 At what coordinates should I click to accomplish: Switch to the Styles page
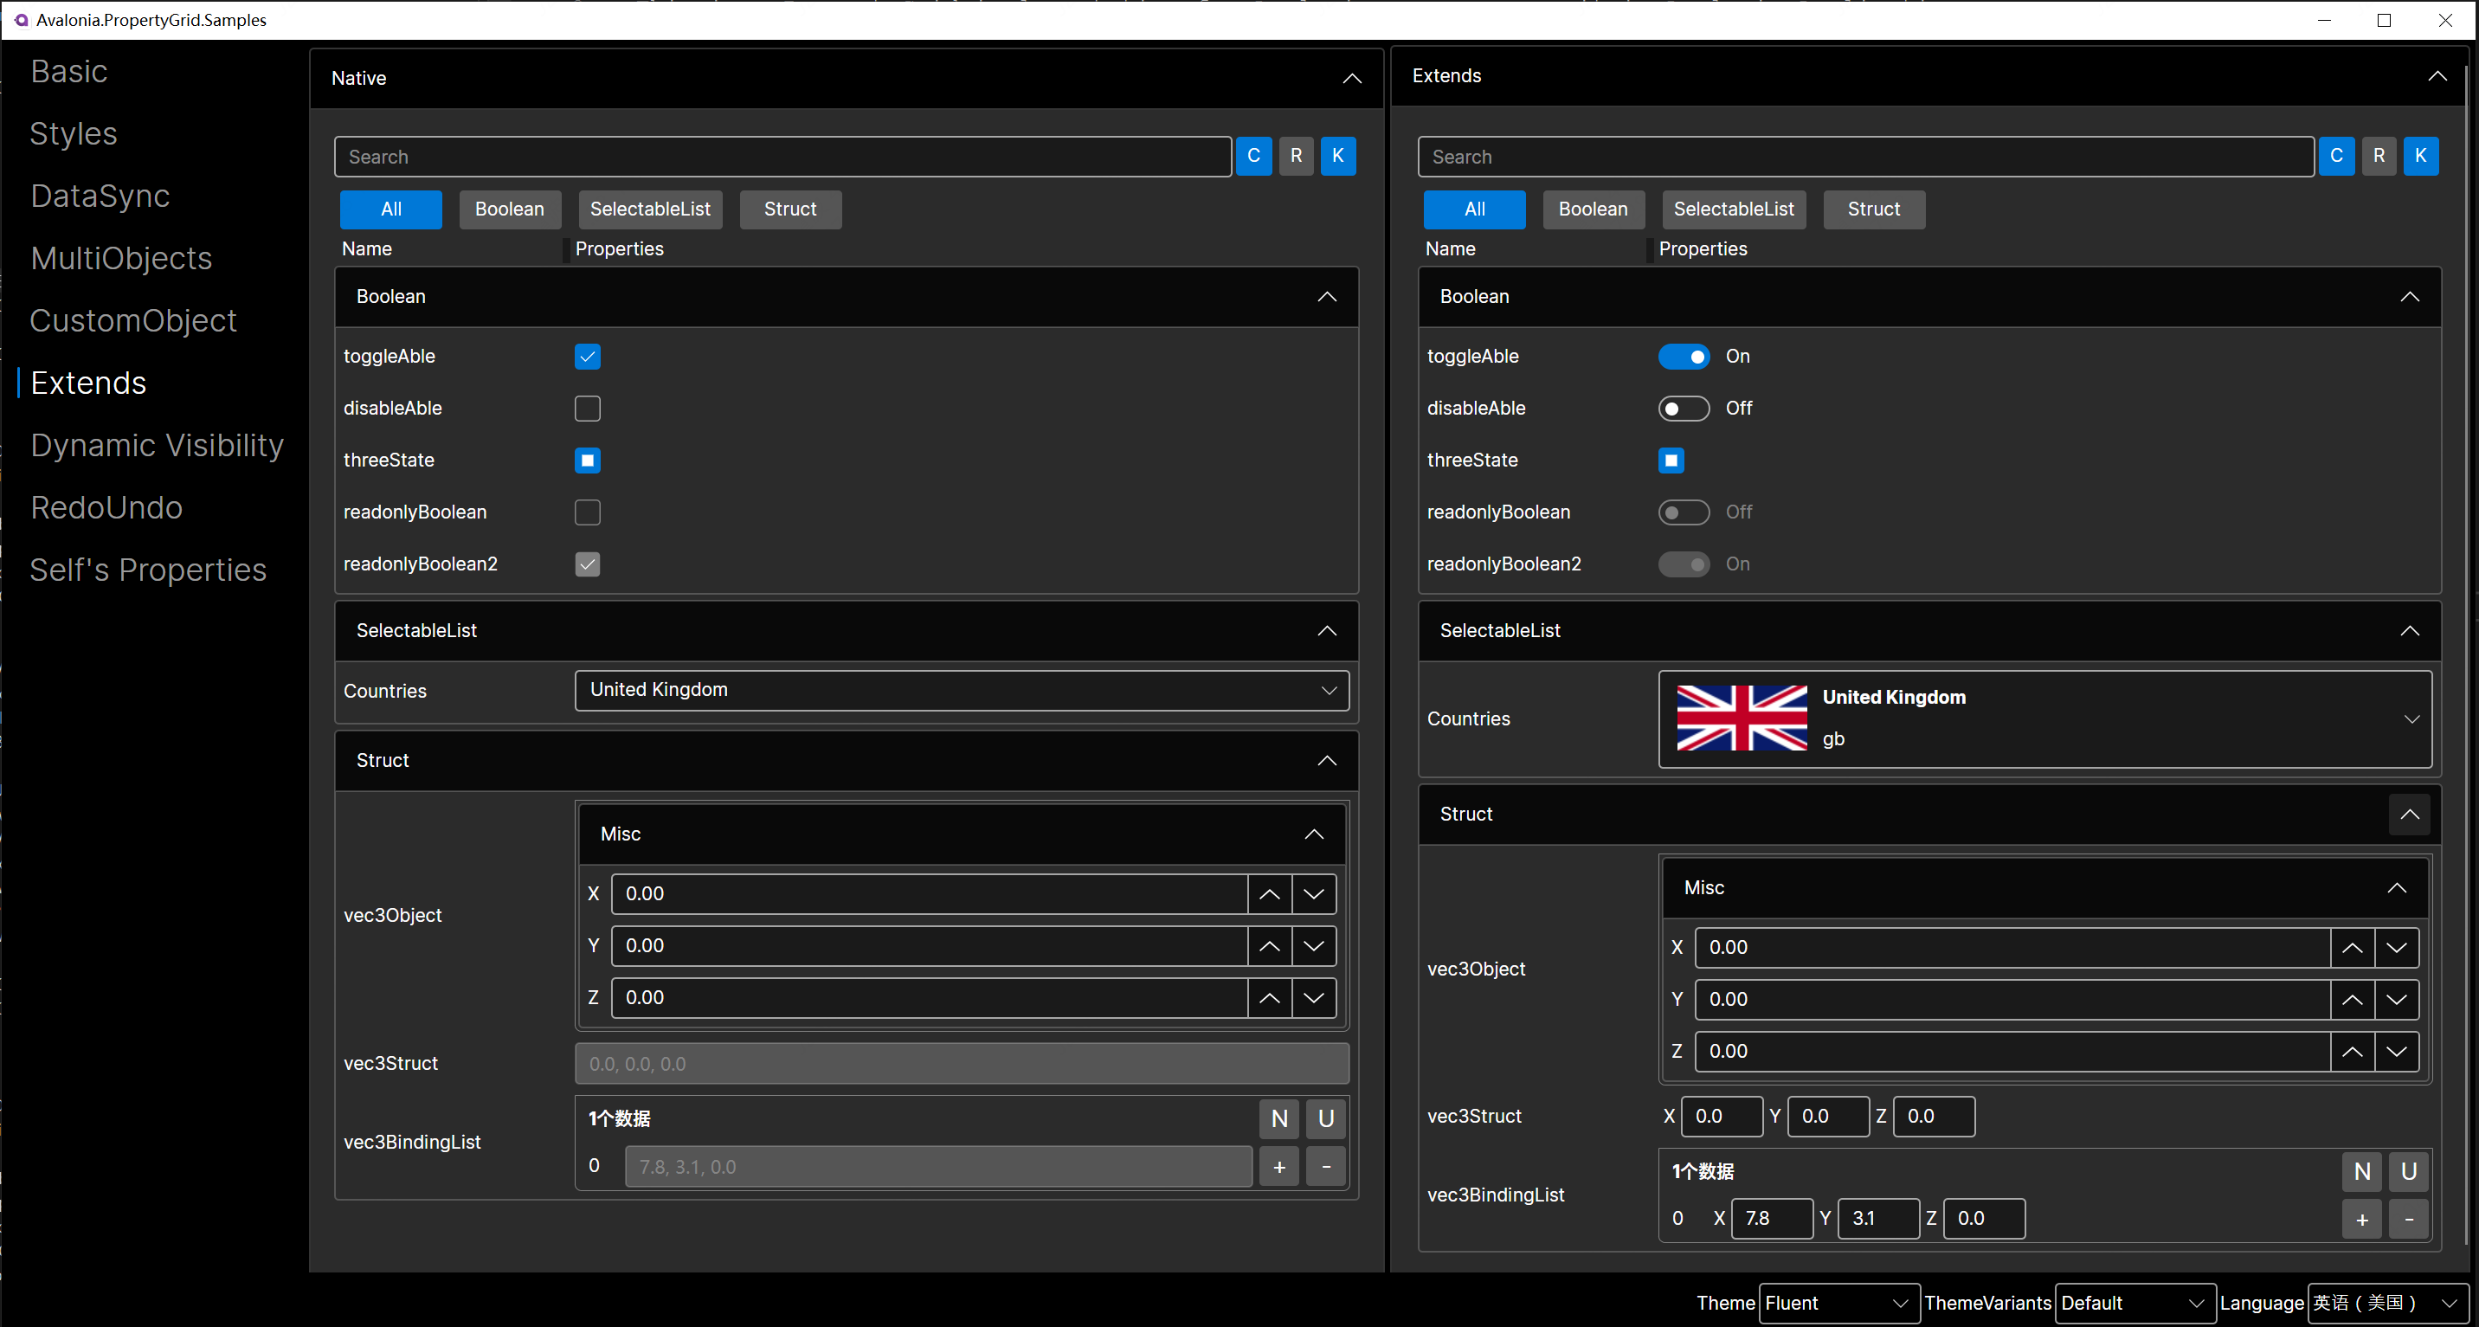73,134
